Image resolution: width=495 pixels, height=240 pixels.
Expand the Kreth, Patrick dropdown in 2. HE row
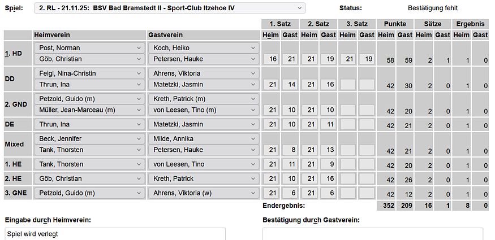tap(203, 179)
